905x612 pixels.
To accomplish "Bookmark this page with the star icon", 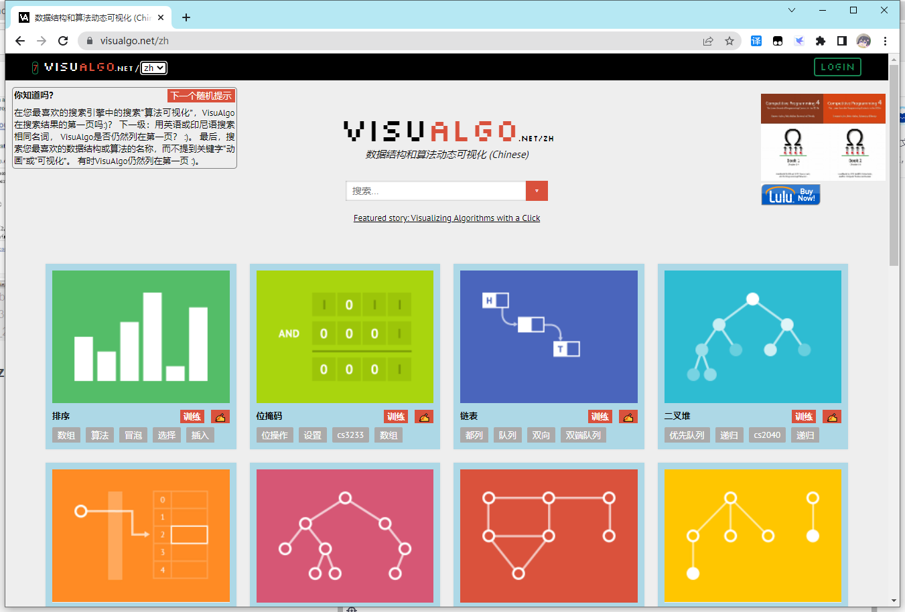I will (x=729, y=41).
